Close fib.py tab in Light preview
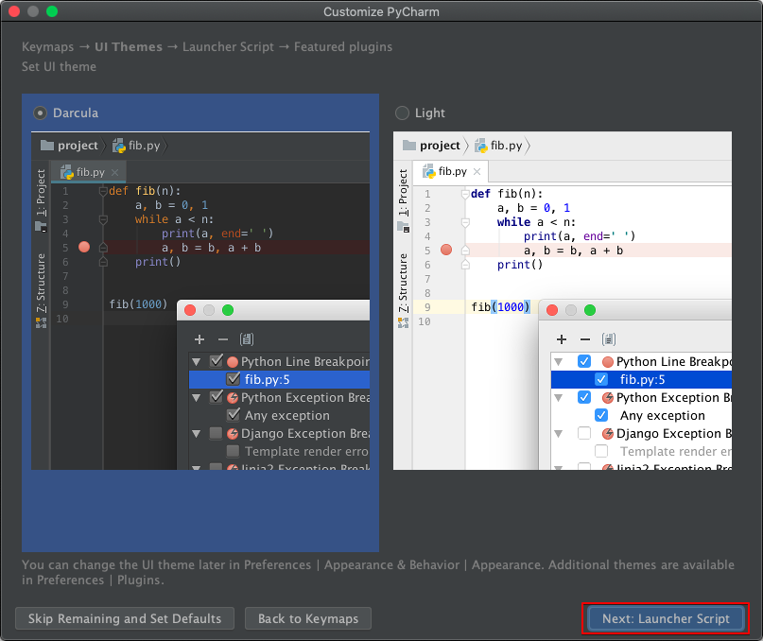This screenshot has width=763, height=641. [477, 171]
